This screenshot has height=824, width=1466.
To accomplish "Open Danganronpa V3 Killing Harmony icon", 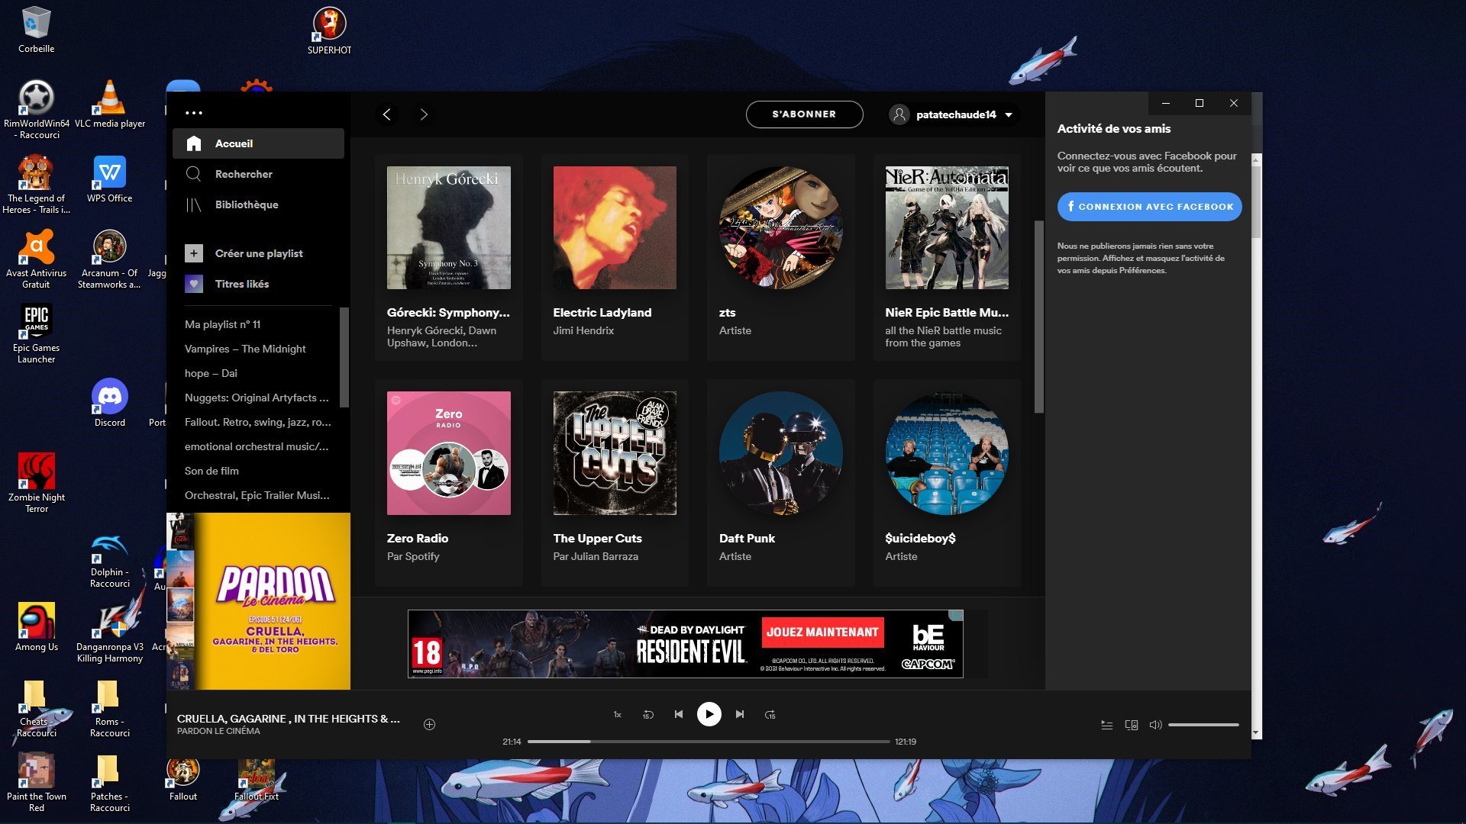I will pyautogui.click(x=109, y=633).
